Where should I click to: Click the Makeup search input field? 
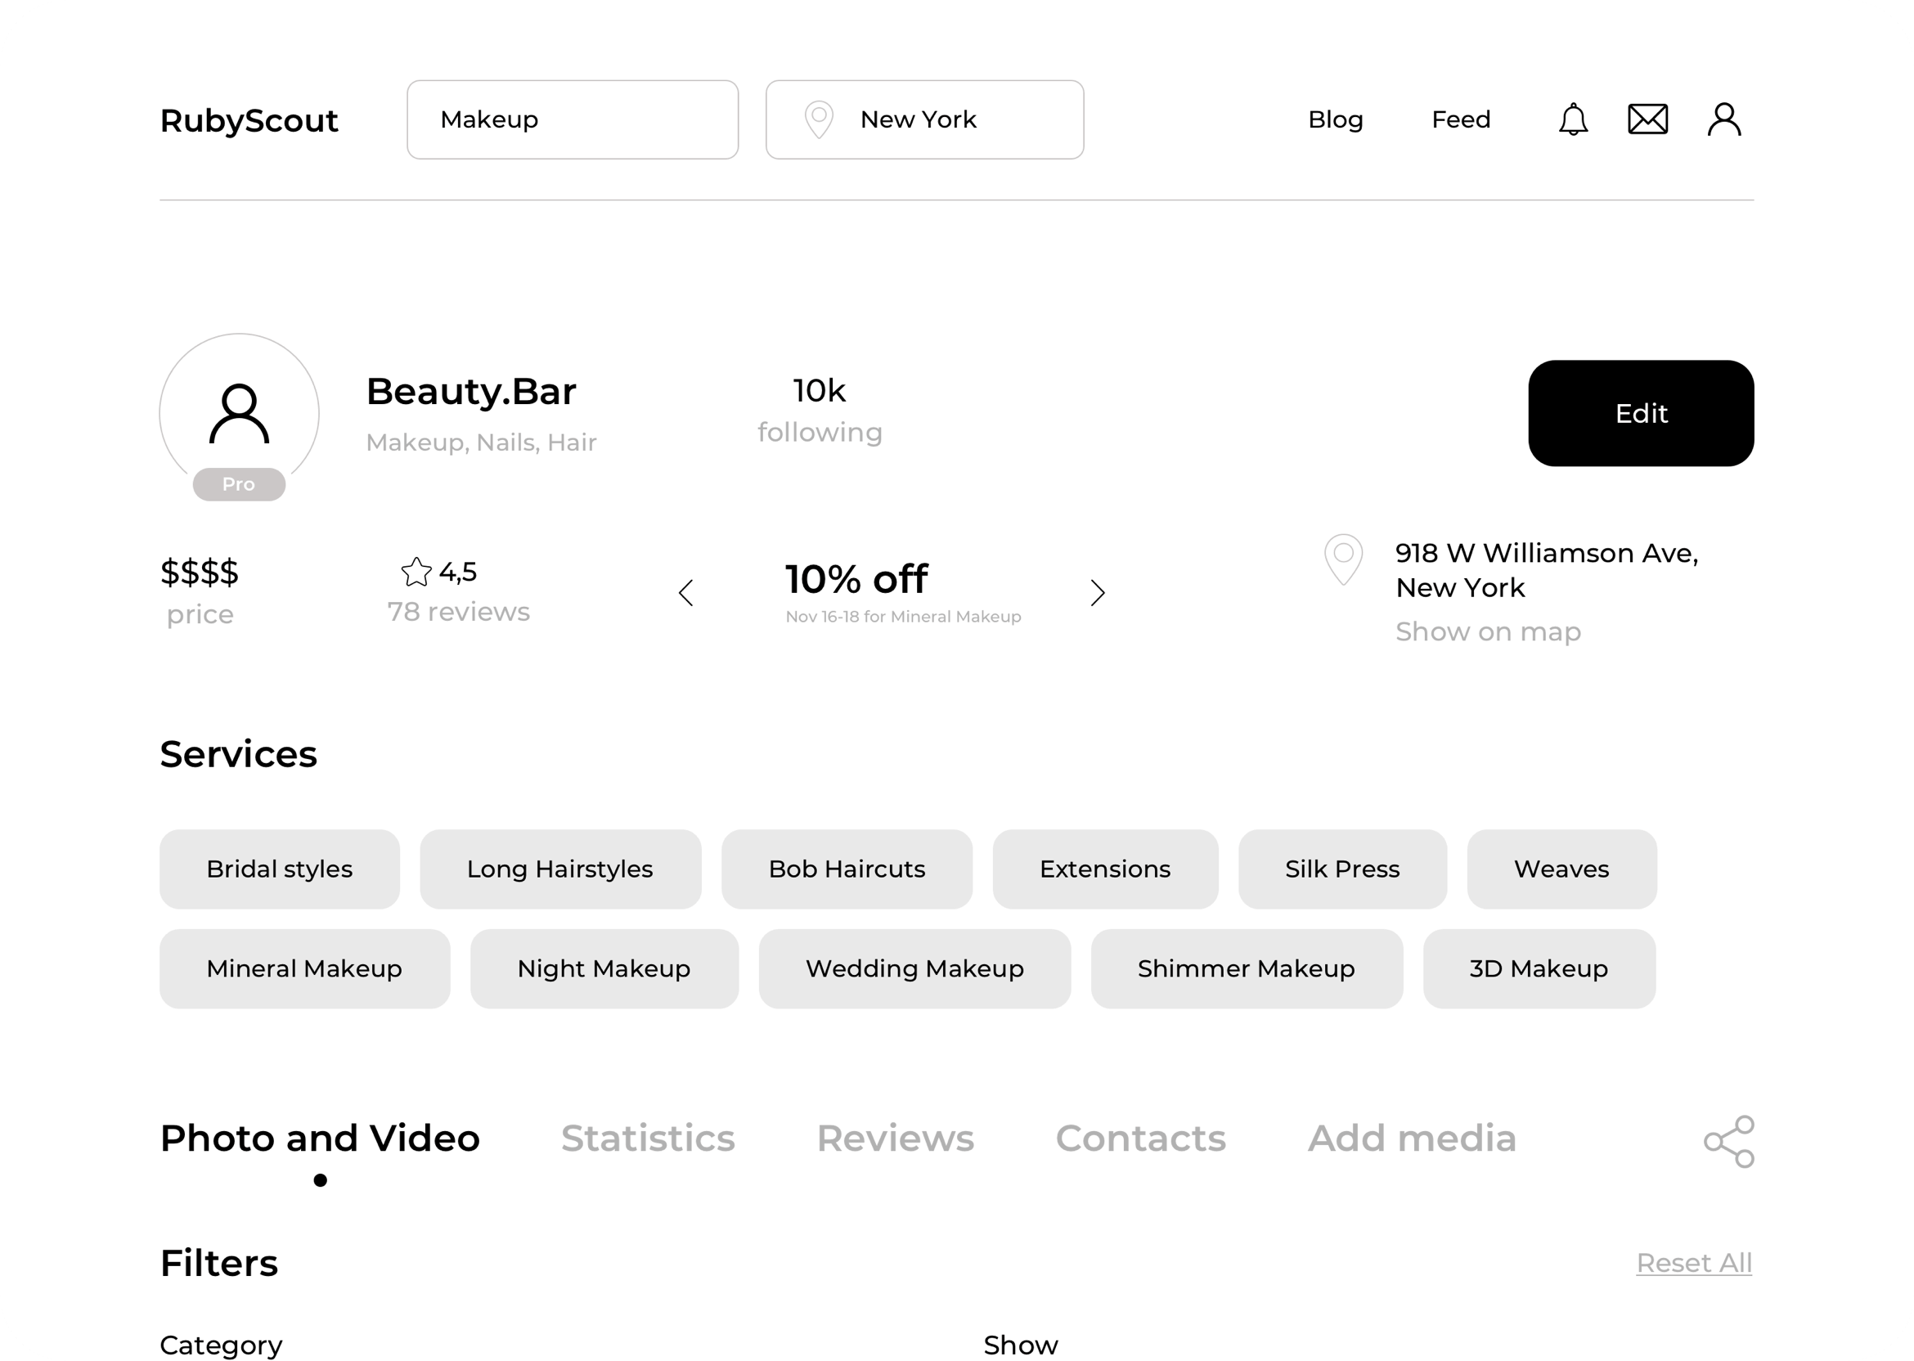point(573,119)
